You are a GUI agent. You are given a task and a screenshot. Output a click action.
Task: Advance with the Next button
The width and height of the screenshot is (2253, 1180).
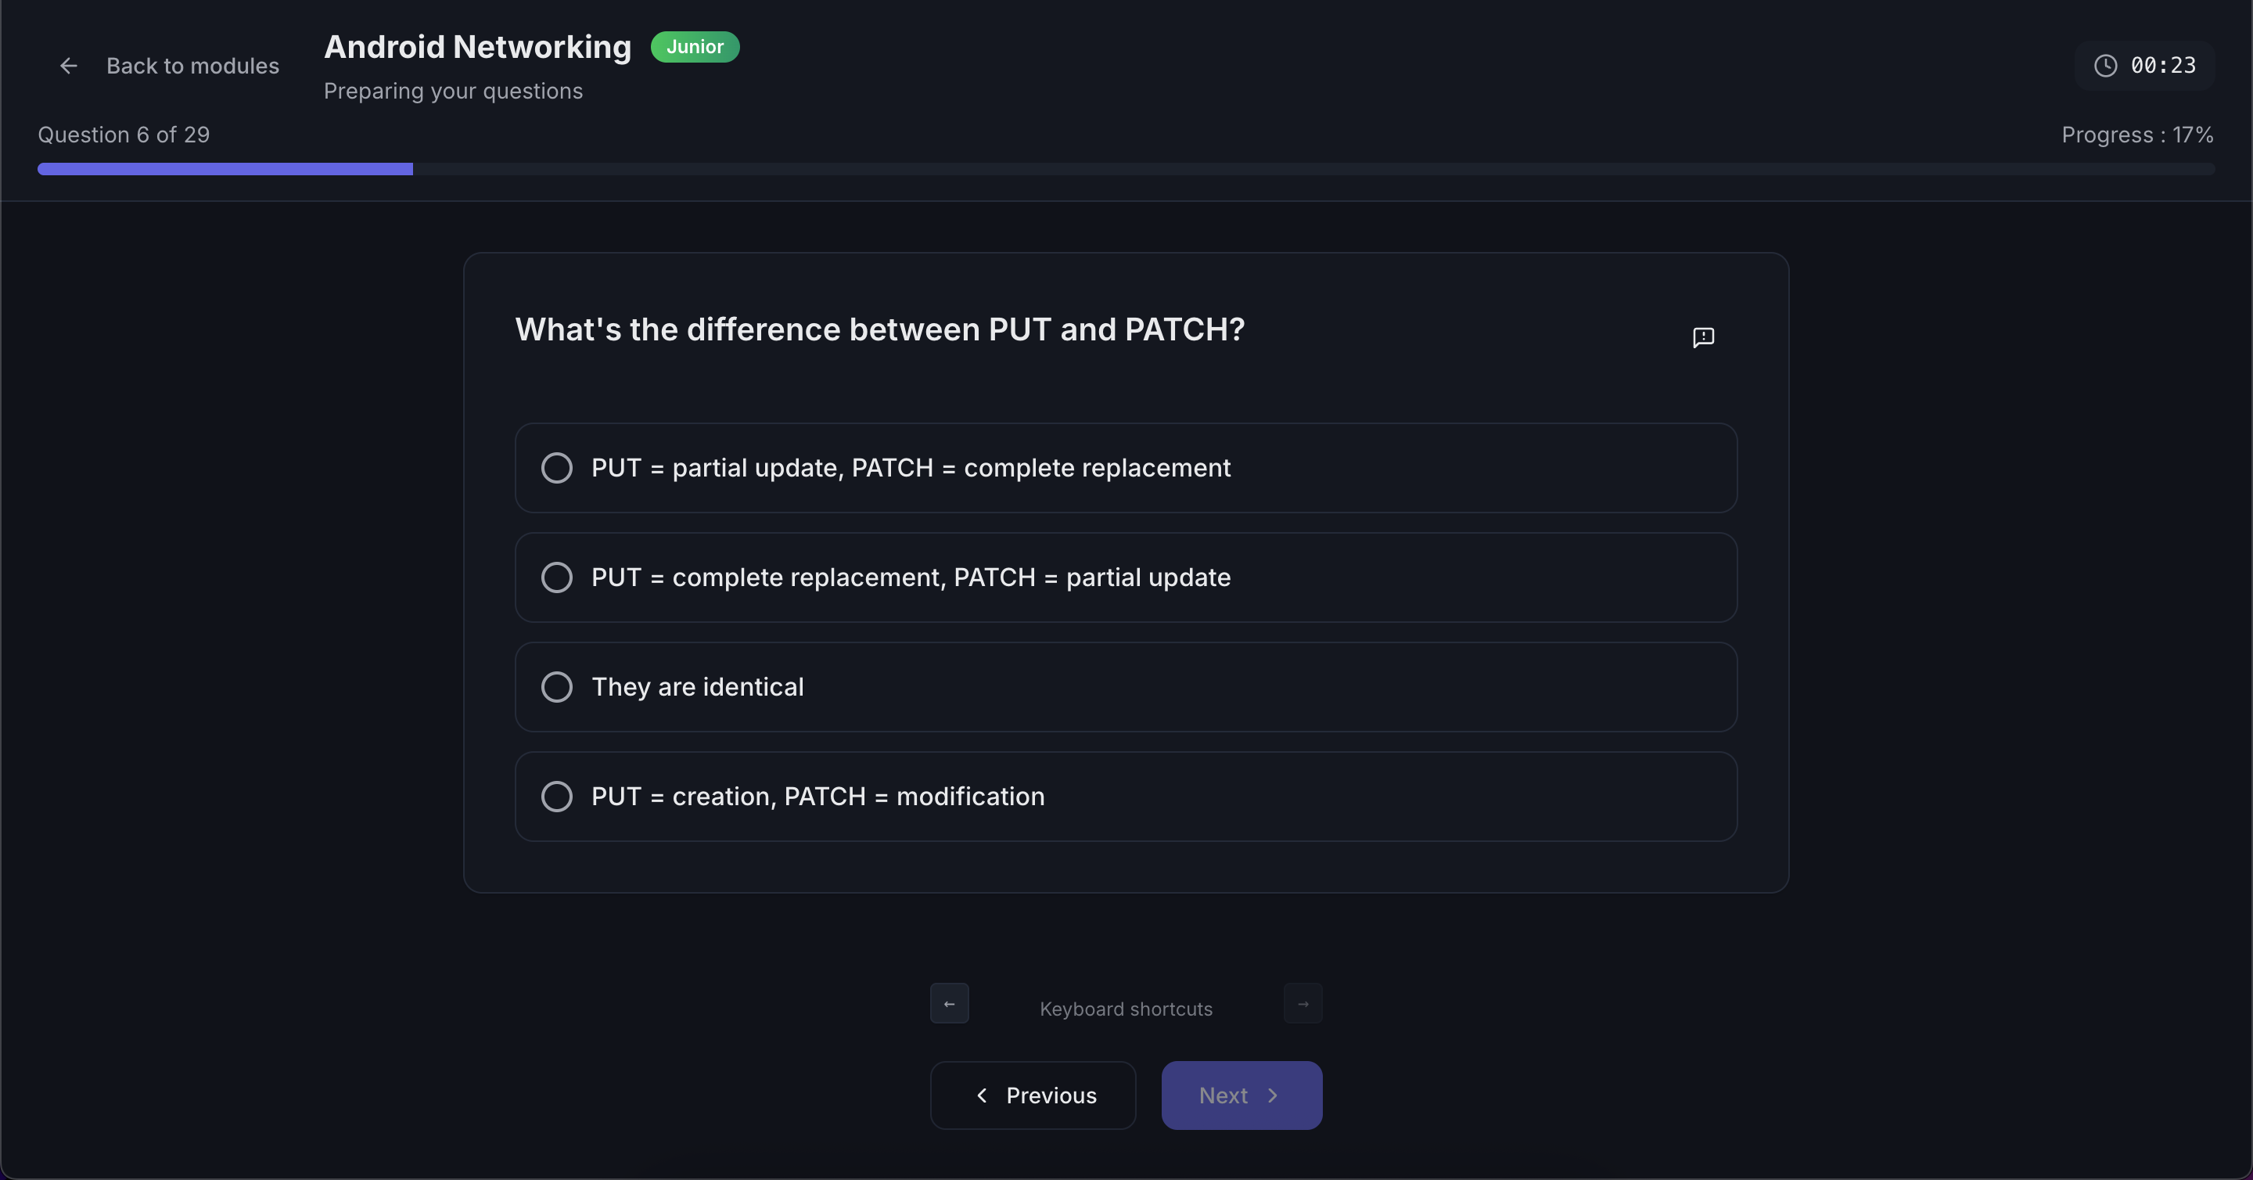tap(1241, 1095)
